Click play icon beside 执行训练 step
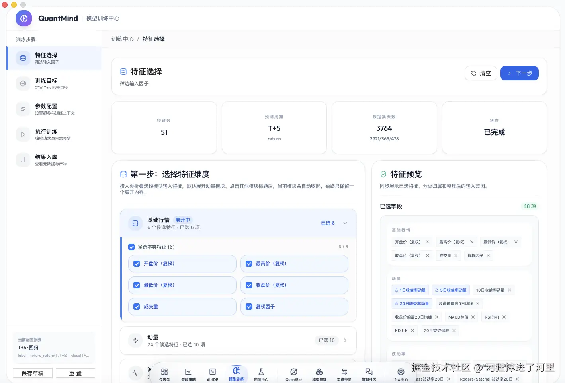The image size is (565, 383). (23, 134)
